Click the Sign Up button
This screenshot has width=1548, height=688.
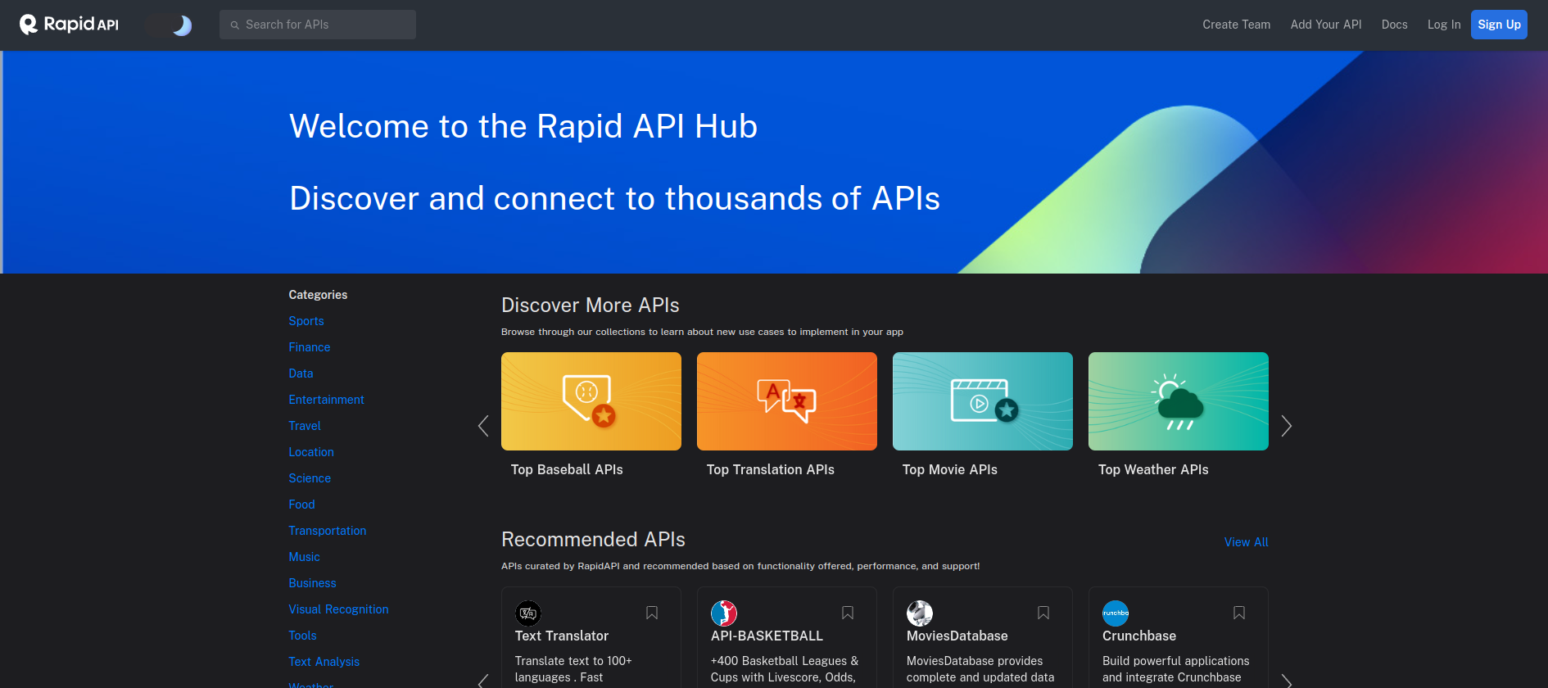[x=1499, y=25]
